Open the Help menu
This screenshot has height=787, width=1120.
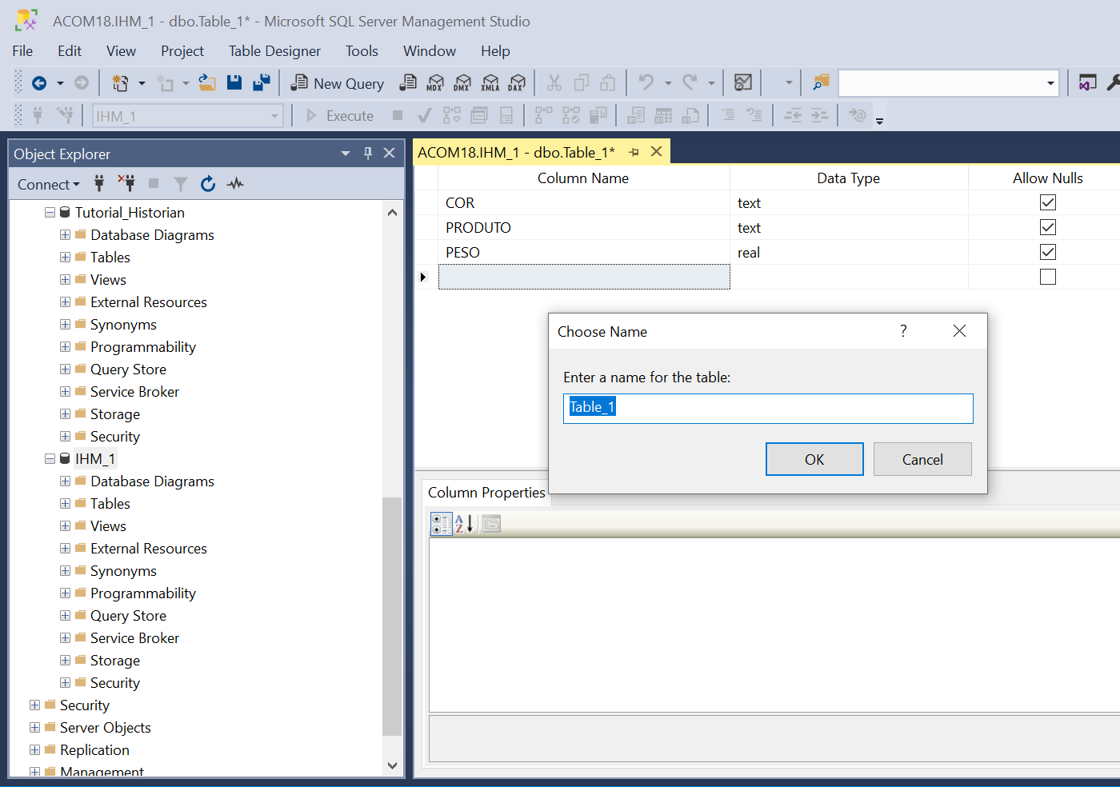495,50
